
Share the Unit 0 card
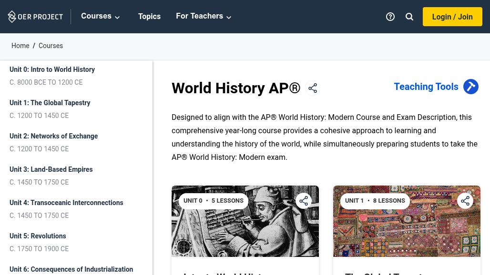coord(304,201)
